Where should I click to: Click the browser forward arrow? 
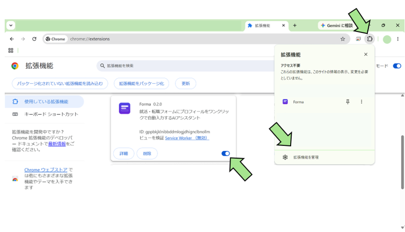(x=23, y=39)
